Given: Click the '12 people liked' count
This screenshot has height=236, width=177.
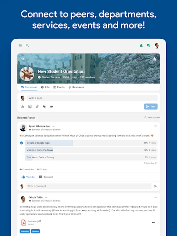Looking at the screenshot, I should click(27, 169).
